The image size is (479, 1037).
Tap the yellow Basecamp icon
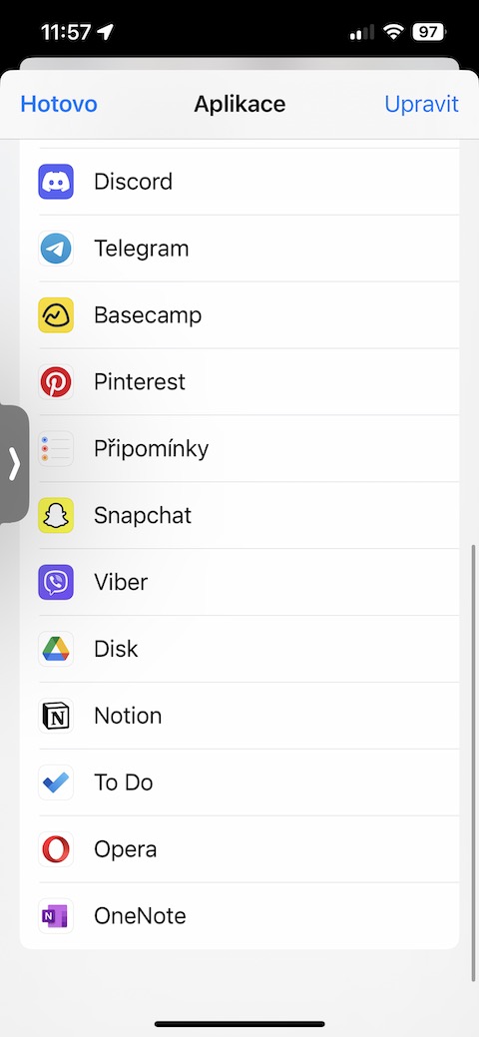tap(56, 315)
